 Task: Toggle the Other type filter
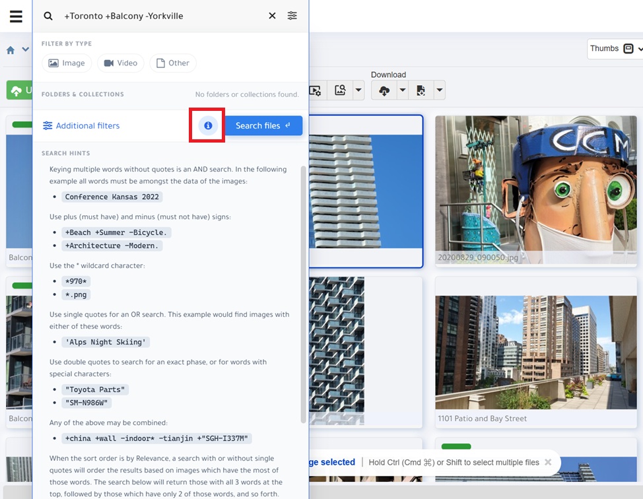(x=172, y=63)
